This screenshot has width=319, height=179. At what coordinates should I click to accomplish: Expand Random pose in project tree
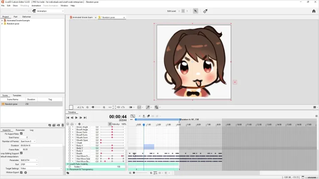click(2, 24)
